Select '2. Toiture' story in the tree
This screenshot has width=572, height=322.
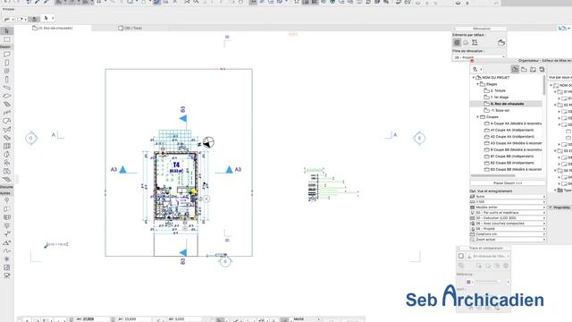coord(498,90)
